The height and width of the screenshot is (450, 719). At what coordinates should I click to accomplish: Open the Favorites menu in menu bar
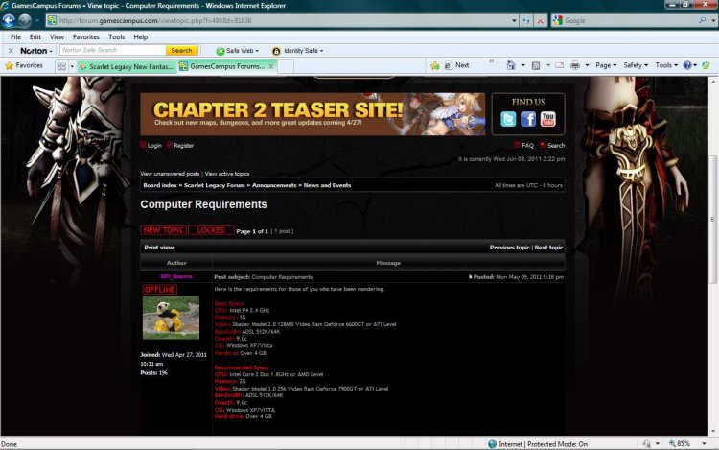[86, 37]
